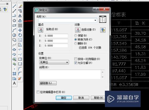Select the Chamfer tool
Viewport: 149px width, 110px height.
click(x=20, y=69)
